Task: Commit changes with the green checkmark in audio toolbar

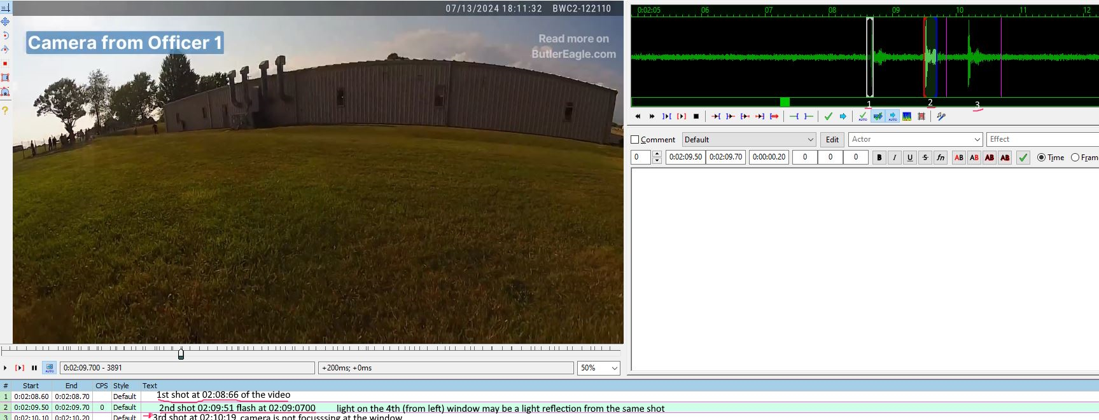Action: coord(828,116)
